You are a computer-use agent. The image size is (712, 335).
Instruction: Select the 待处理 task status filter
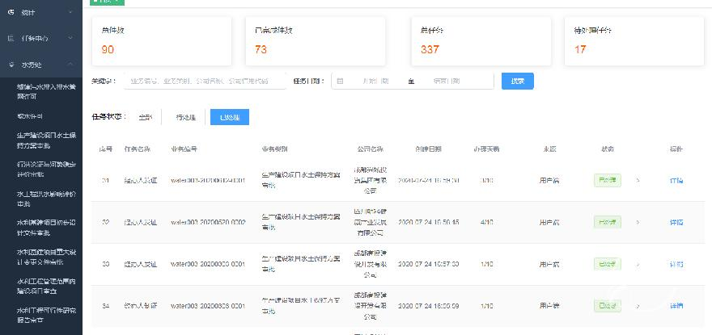pyautogui.click(x=185, y=117)
